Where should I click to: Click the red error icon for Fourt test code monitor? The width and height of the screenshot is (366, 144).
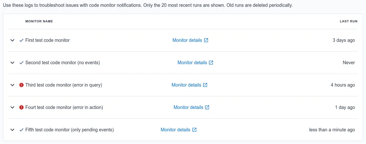click(x=21, y=107)
